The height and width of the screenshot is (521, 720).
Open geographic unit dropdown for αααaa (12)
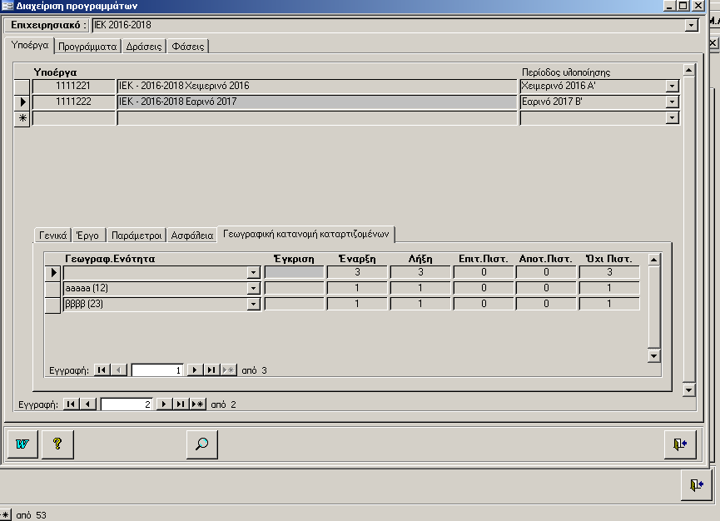[x=253, y=288]
